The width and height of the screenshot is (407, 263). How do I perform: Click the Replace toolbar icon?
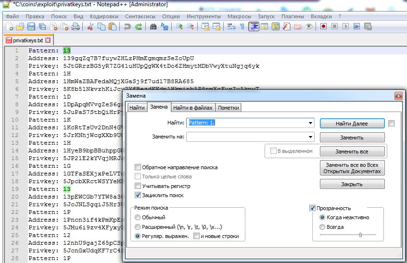tap(165, 26)
